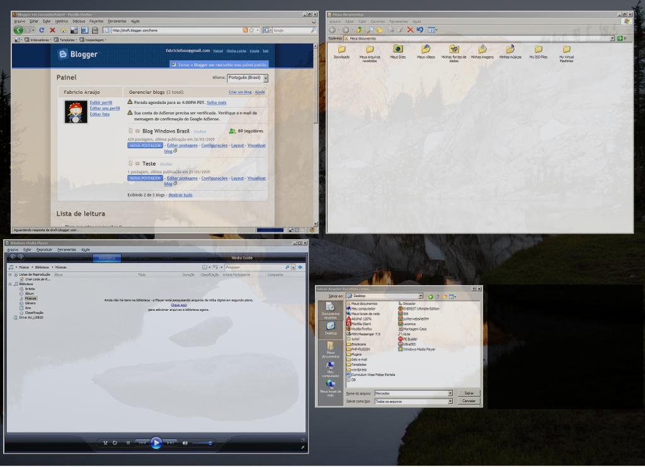Open the My Virtual Machines folder
Viewport: 645px width, 467px height.
click(566, 54)
